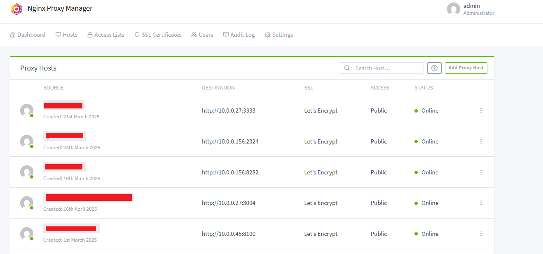
Task: Click avatar of host pointing to 10.0.0.27:3004
Action: [27, 203]
